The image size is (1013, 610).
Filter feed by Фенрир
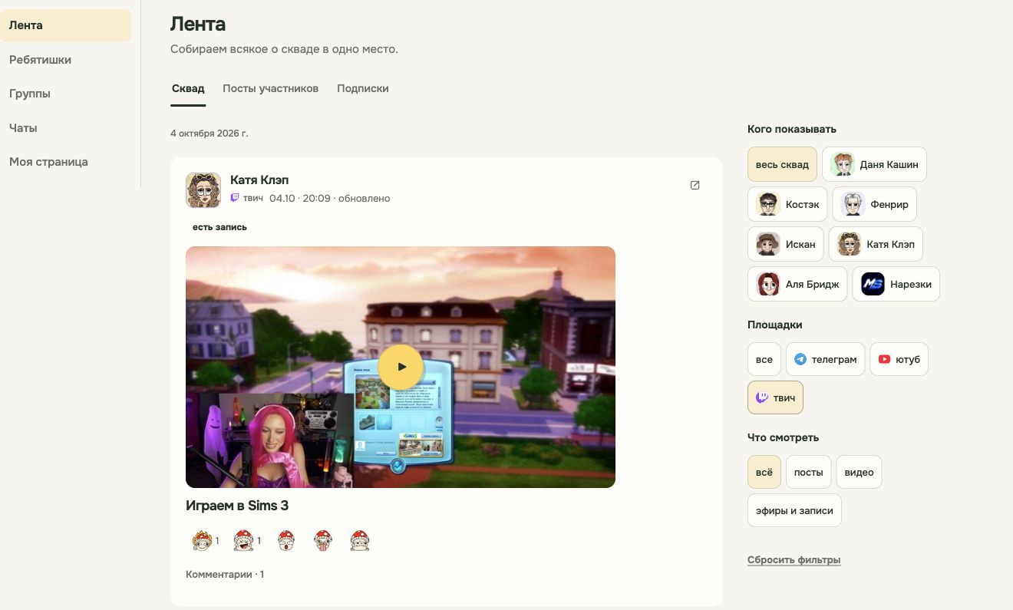click(874, 205)
